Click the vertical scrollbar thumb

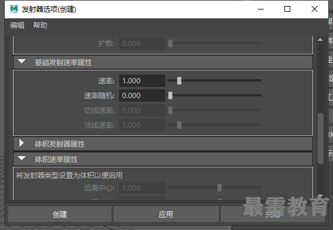coord(321,138)
